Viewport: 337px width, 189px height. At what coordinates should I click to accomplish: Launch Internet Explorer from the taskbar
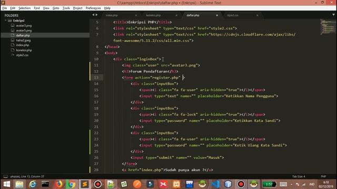[33, 184]
